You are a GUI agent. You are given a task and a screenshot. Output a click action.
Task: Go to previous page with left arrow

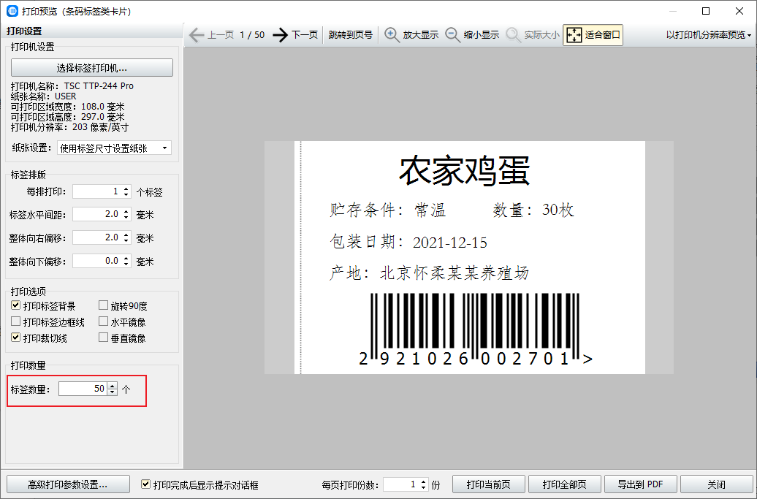click(197, 35)
